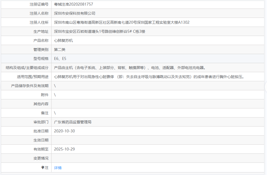Click the 第二类 management category value
The width and height of the screenshot is (267, 175).
tap(60, 50)
